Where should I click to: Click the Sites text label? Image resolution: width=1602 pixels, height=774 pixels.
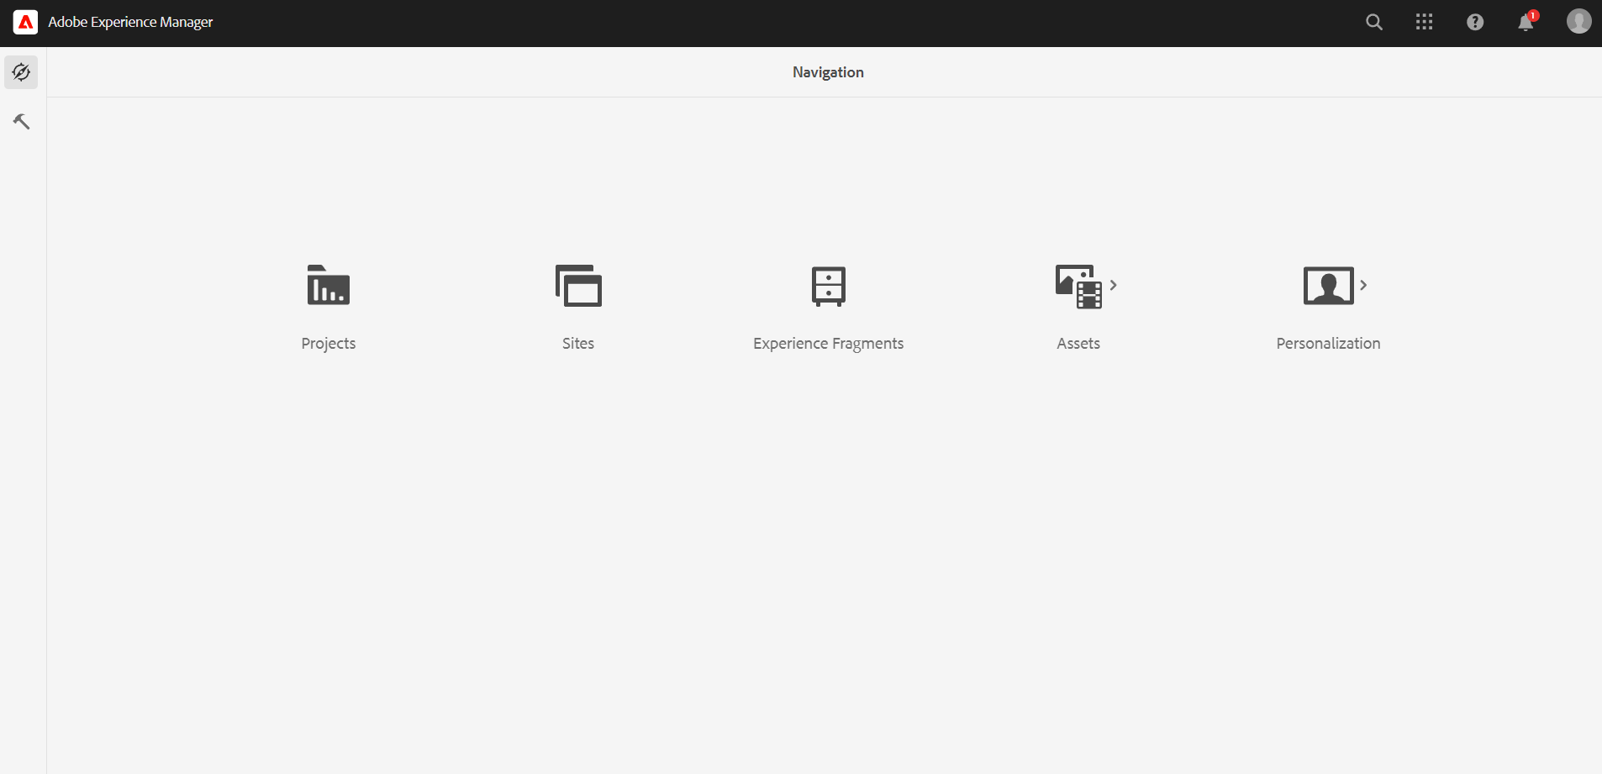coord(578,344)
